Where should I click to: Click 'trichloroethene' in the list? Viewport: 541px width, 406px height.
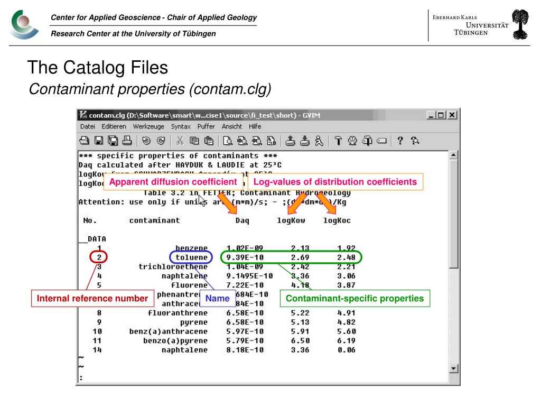tap(173, 266)
